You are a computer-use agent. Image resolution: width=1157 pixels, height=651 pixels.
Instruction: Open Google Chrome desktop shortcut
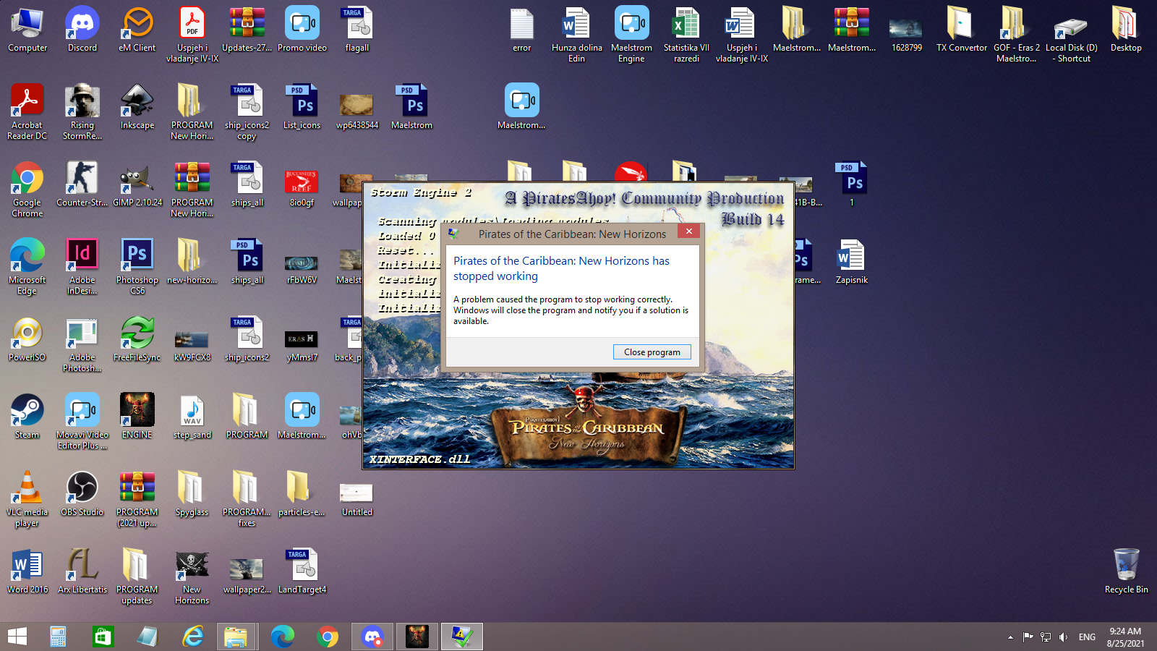click(x=27, y=190)
